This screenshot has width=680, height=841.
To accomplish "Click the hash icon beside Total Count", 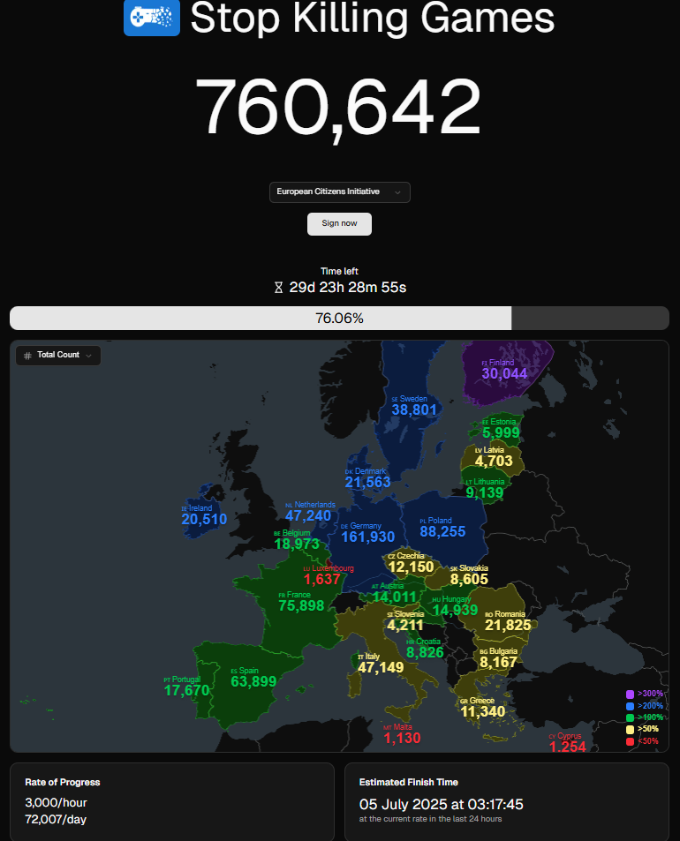I will pos(27,355).
